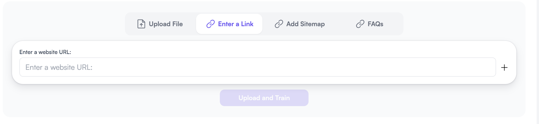The image size is (539, 124).
Task: Click the chain icon next to Add Sitemap
Action: [279, 24]
